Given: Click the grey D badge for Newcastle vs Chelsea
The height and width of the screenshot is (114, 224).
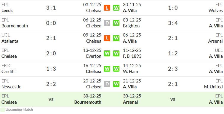Looking at the screenshot, I should (107, 84).
